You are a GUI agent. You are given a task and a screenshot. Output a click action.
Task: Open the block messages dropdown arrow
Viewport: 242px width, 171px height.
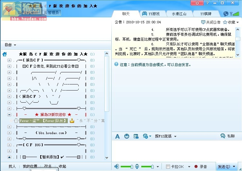pos(150,136)
